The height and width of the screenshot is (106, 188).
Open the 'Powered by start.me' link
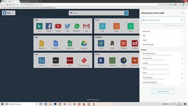coord(93,100)
